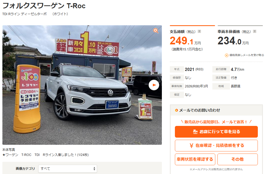Image resolution: width=265 pixels, height=174 pixels.
Task: Select the 車両本体価格 price tab
Action: click(x=240, y=36)
